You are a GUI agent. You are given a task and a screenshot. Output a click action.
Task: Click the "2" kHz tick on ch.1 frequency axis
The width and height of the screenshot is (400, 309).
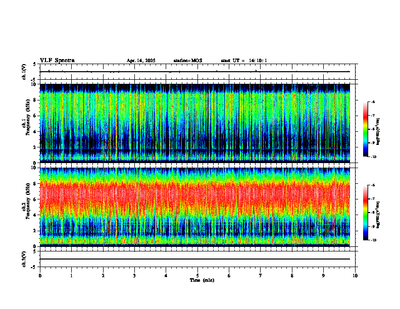click(x=35, y=147)
